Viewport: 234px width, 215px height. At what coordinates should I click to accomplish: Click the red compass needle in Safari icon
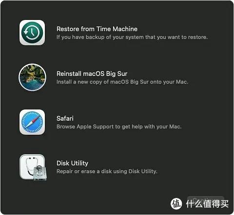click(36, 120)
